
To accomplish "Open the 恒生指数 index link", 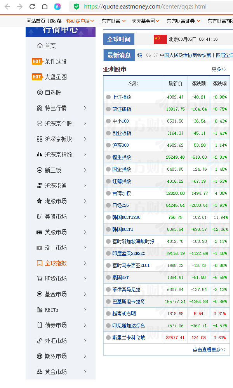I will pyautogui.click(x=122, y=157).
